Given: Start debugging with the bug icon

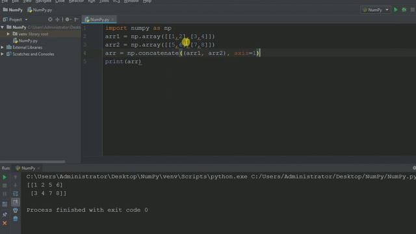Looking at the screenshot, I should (x=404, y=10).
